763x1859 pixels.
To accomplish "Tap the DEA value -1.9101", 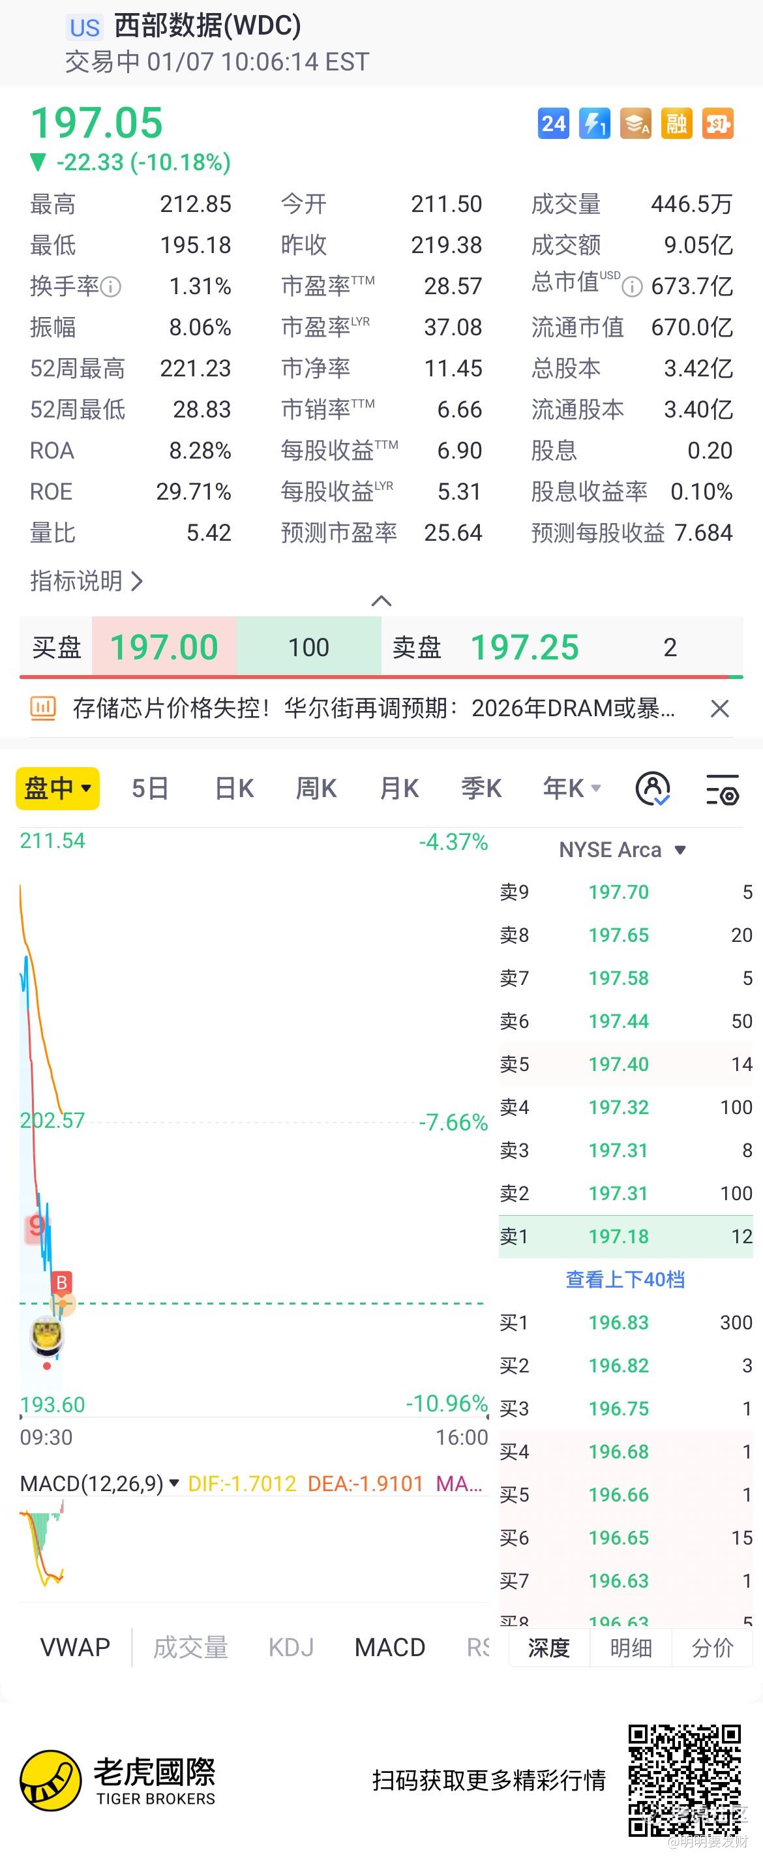I will 365,1484.
